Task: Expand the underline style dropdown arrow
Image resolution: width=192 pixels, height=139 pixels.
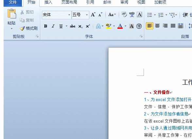Action: (66, 26)
